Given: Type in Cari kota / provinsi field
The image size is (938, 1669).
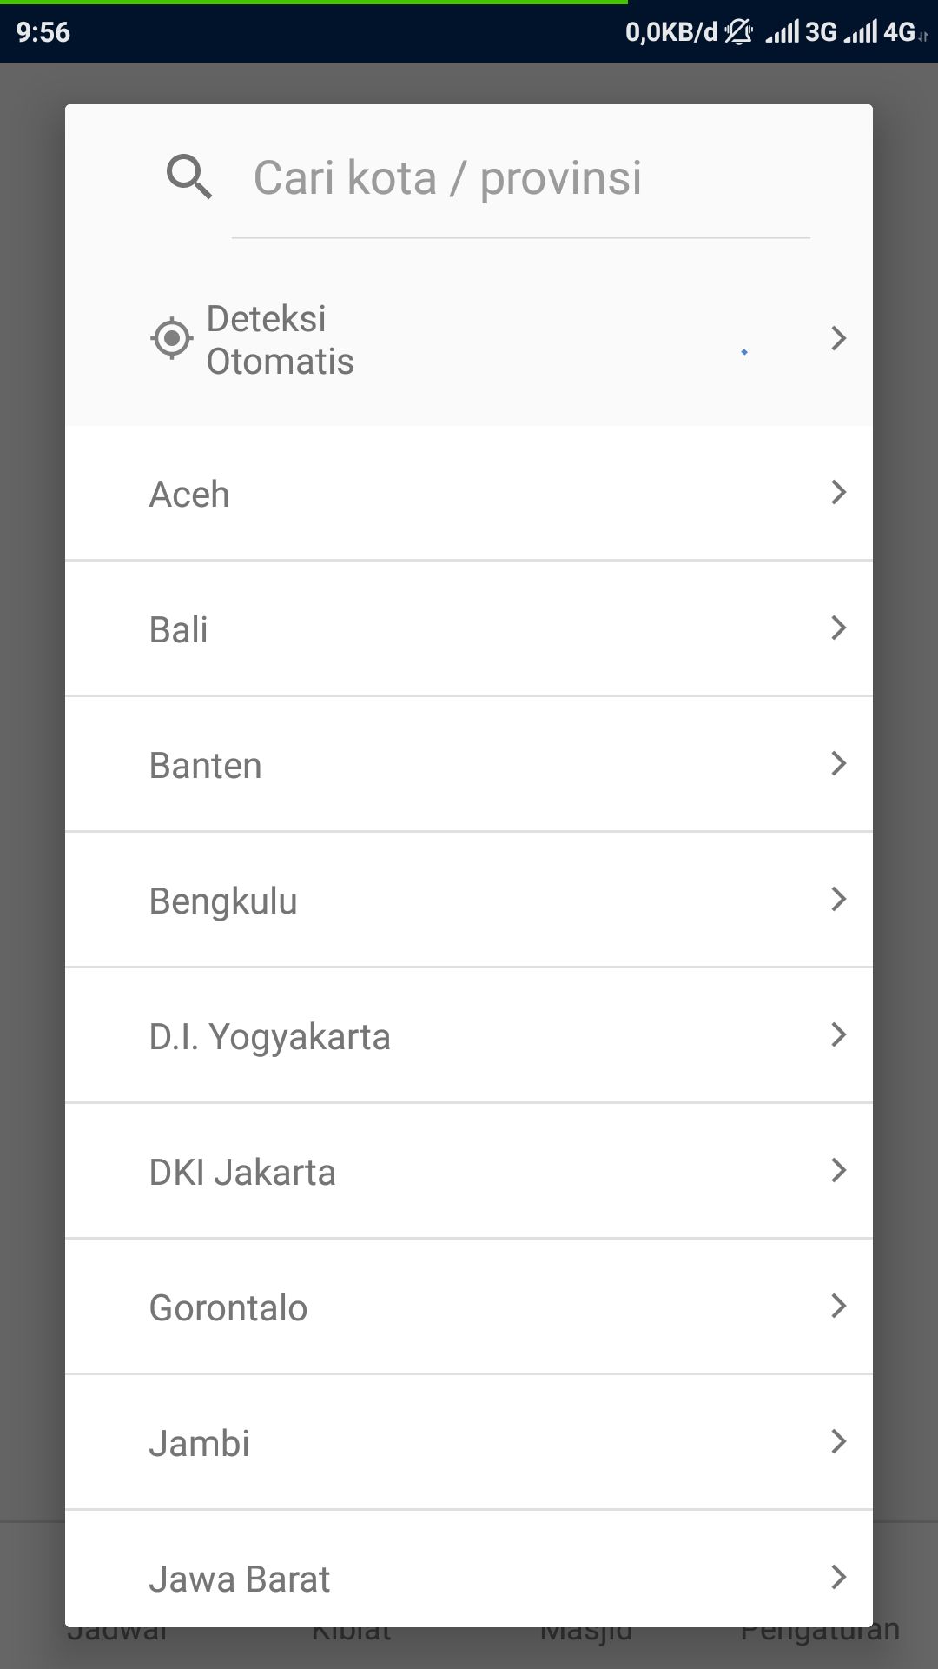Looking at the screenshot, I should (x=521, y=178).
